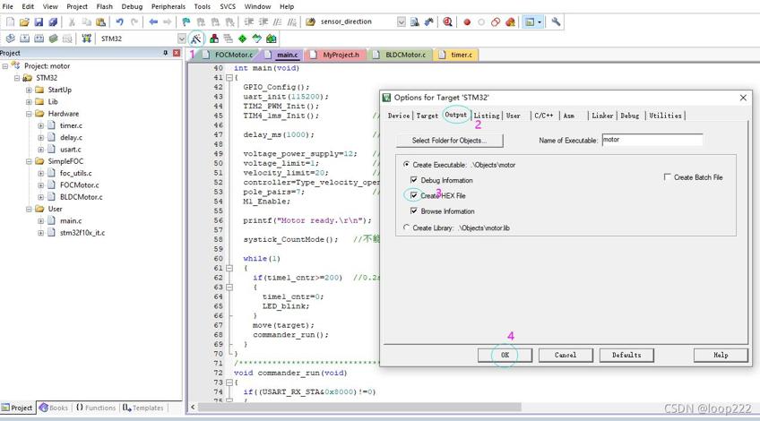The image size is (760, 421).
Task: Open the Peripherals menu
Action: coord(168,6)
